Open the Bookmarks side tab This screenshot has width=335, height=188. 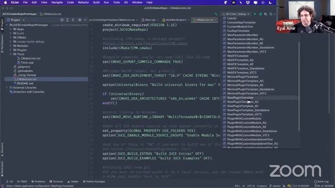pyautogui.click(x=2, y=169)
